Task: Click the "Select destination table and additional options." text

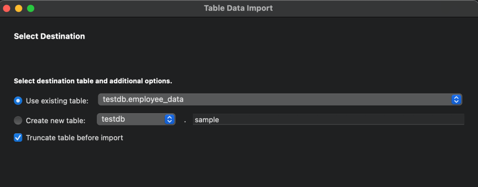Action: click(93, 81)
